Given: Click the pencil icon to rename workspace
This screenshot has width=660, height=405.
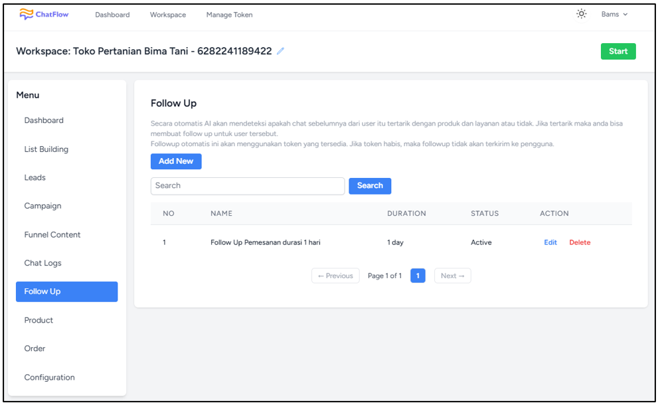Looking at the screenshot, I should (280, 51).
